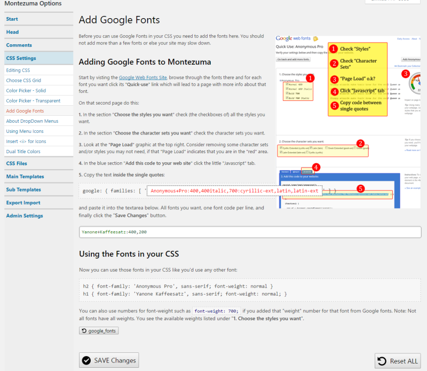Click the Google Web Fonts logo in tutorial image
This screenshot has width=427, height=371.
point(292,38)
